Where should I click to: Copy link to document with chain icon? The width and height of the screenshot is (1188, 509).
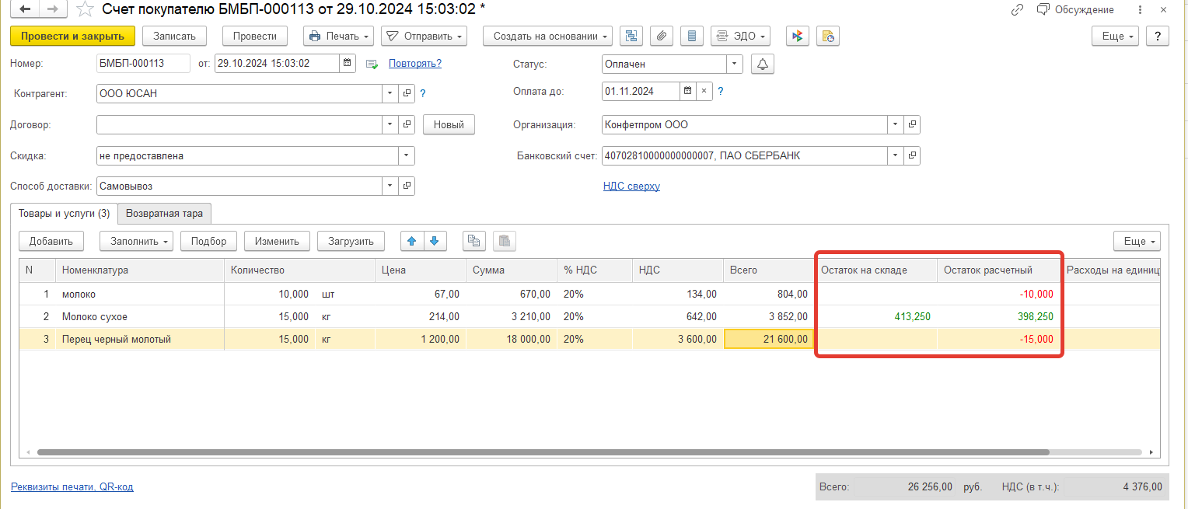pyautogui.click(x=1017, y=10)
